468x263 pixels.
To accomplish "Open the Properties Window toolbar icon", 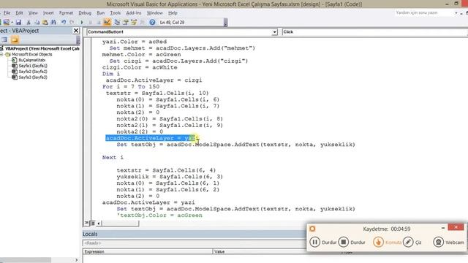I will [126, 23].
